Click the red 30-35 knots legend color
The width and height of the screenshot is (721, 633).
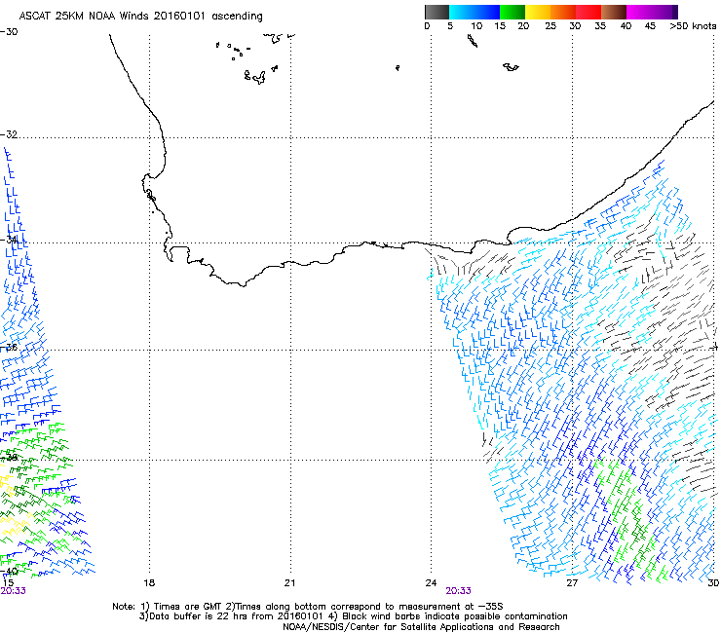(588, 12)
